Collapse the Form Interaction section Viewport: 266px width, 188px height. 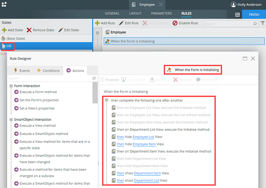click(x=11, y=86)
